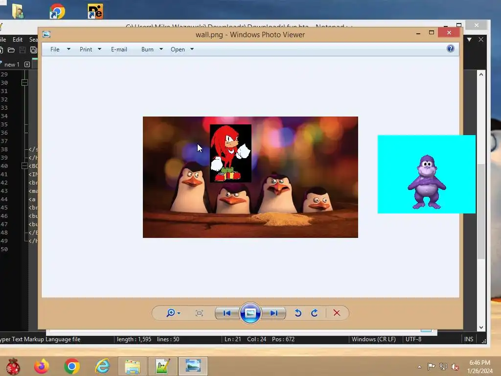
Task: Click the Action Center flag icon
Action: 431,367
